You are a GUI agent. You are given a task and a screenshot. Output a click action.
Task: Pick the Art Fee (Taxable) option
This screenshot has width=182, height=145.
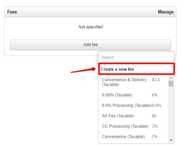tap(133, 116)
